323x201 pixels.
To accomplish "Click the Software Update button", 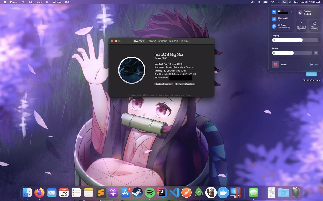I will tap(185, 84).
